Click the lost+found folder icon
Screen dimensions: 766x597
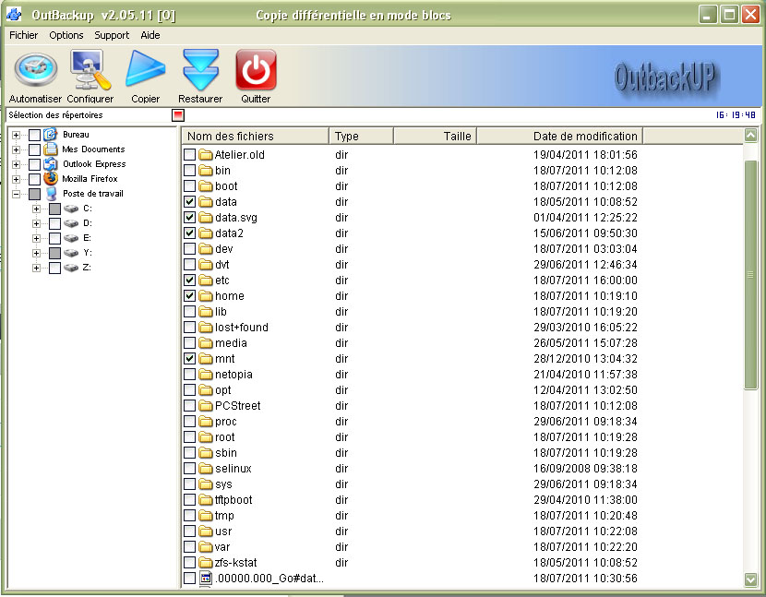[x=206, y=328]
